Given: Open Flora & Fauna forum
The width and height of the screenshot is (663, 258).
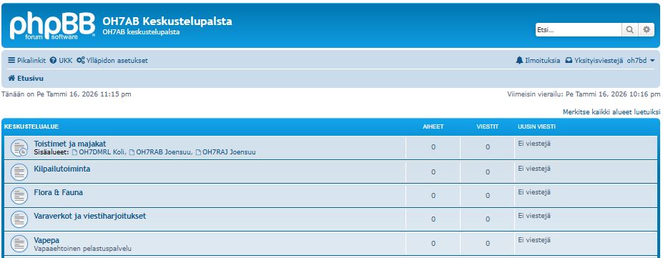Looking at the screenshot, I should [59, 192].
